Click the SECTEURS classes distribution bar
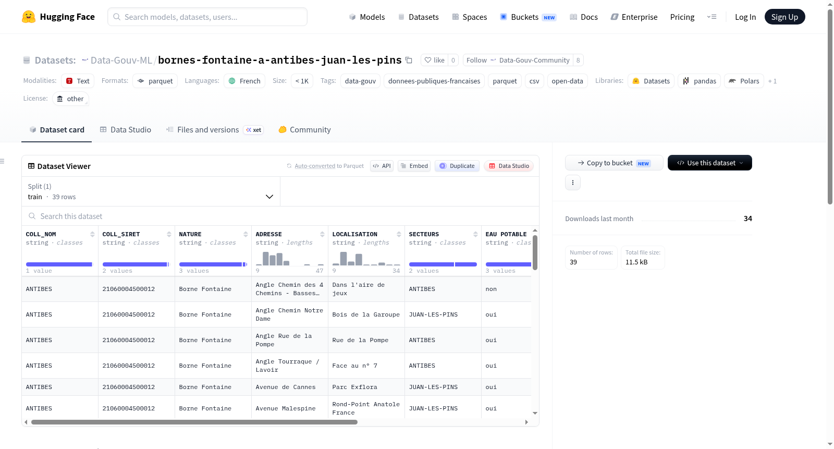 click(x=443, y=264)
